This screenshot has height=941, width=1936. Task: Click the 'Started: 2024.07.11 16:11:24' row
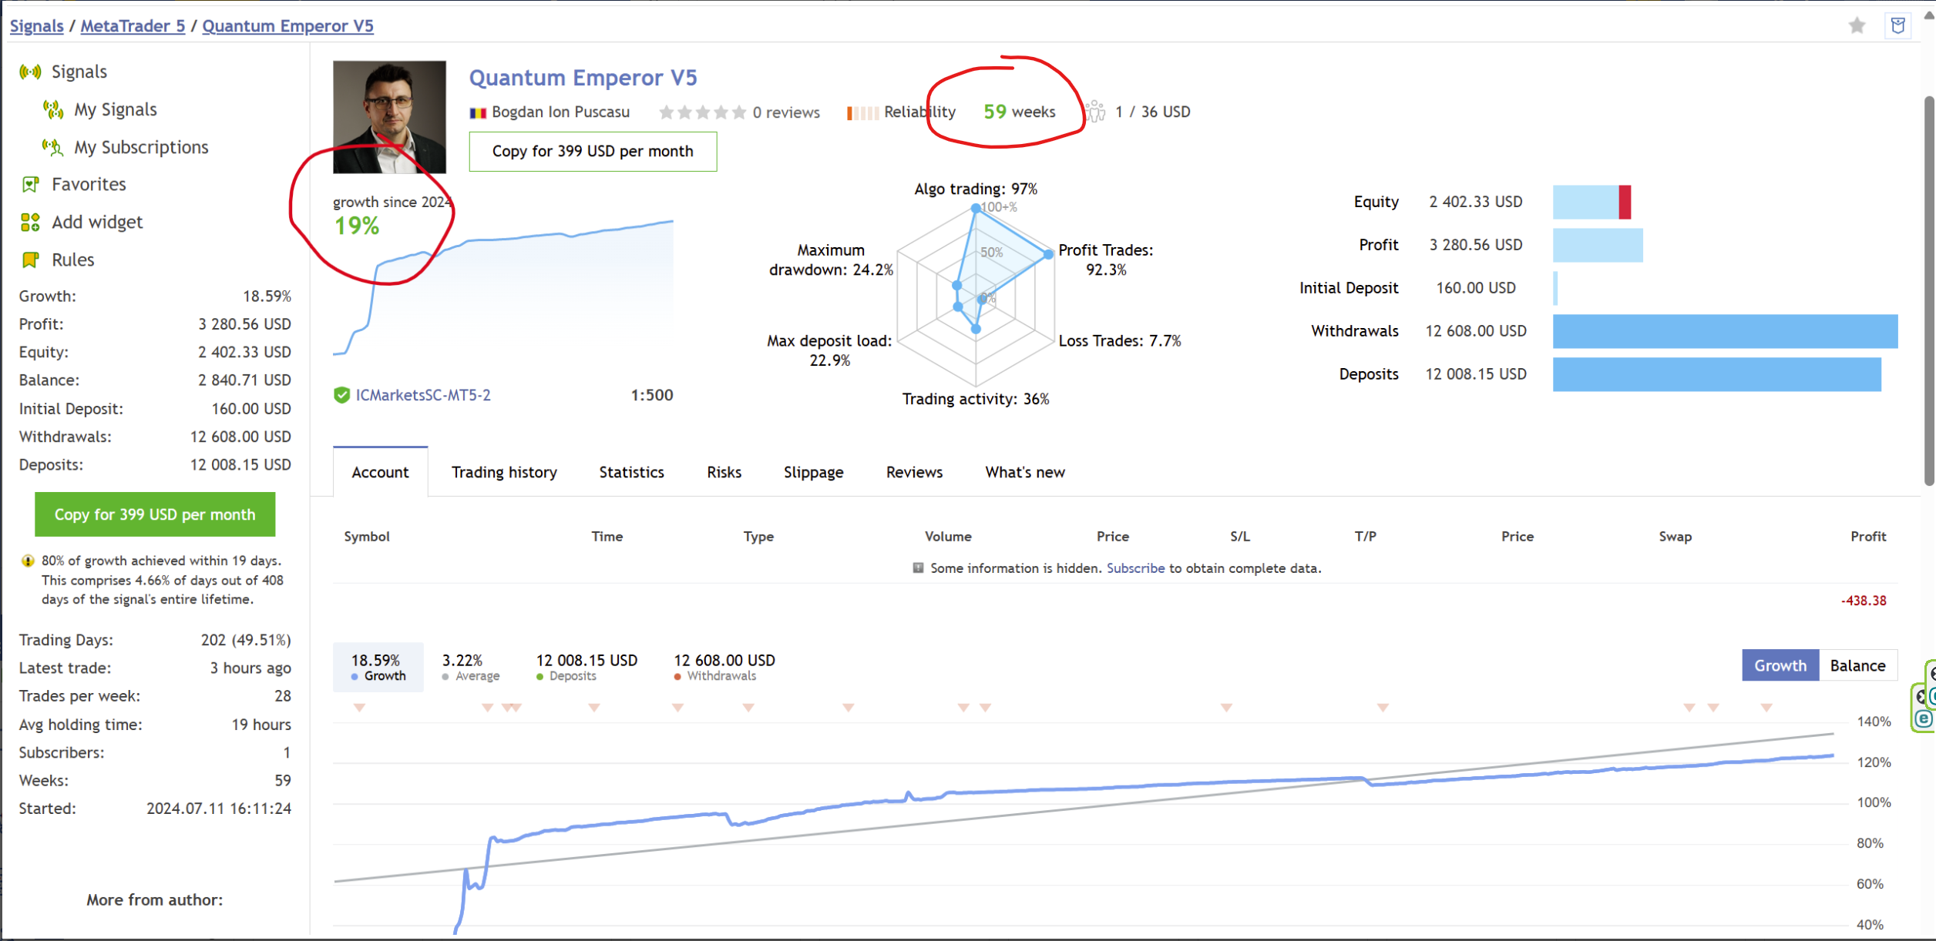155,809
